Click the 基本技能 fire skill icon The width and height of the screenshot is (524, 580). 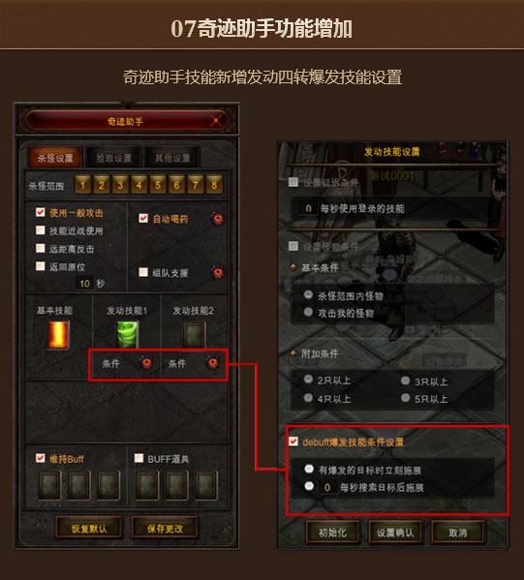coord(58,335)
